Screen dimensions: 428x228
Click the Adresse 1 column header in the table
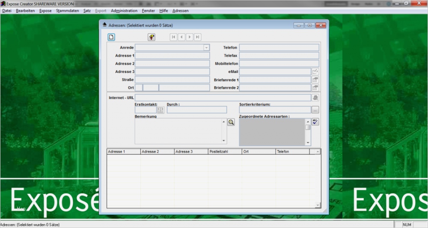(x=124, y=151)
